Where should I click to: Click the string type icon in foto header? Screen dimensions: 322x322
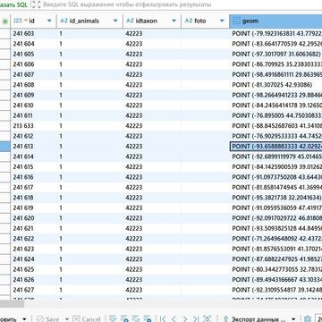[x=189, y=21]
